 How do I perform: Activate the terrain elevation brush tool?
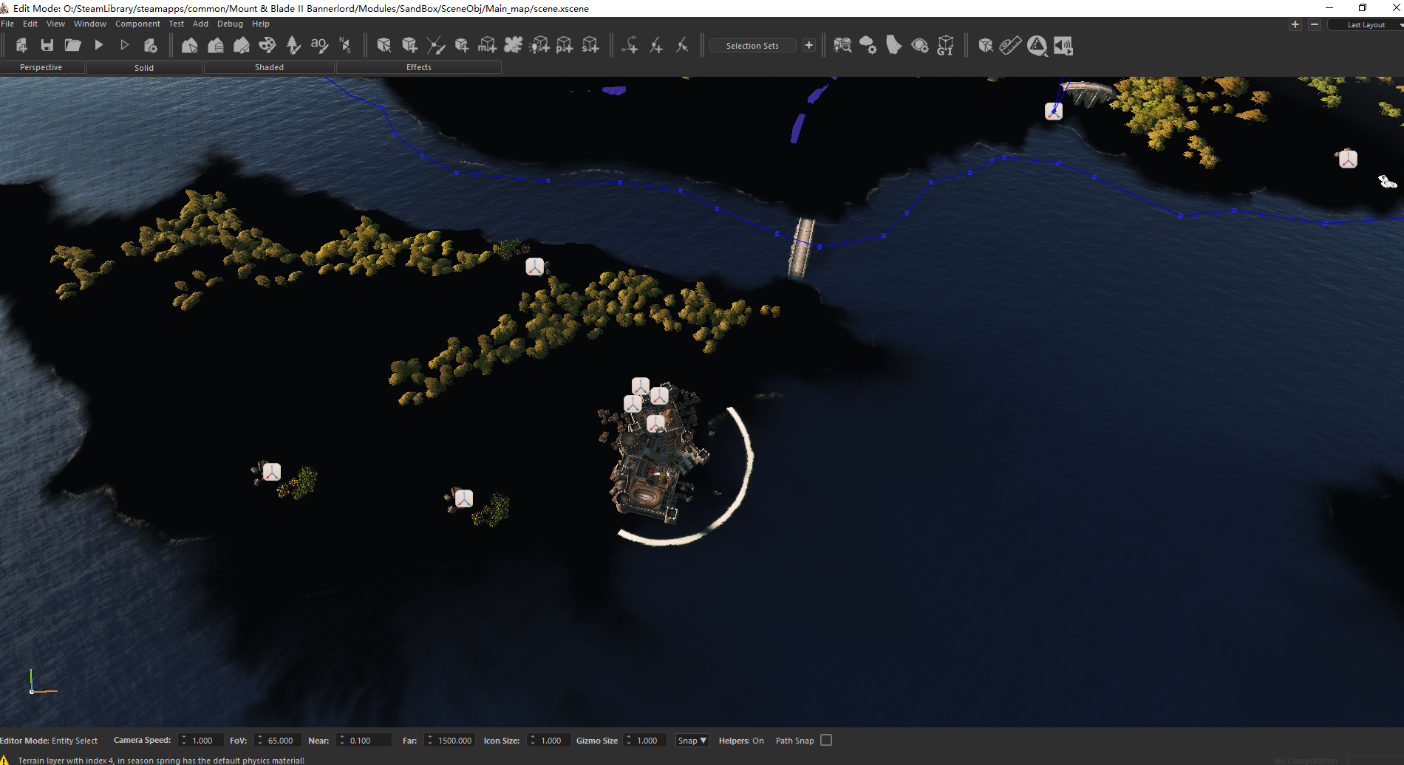(x=242, y=45)
